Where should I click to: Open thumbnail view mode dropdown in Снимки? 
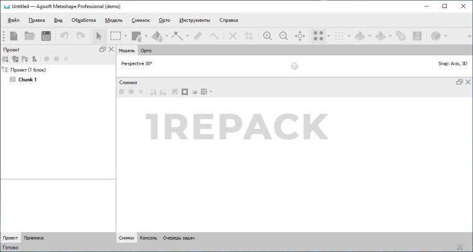[x=211, y=92]
